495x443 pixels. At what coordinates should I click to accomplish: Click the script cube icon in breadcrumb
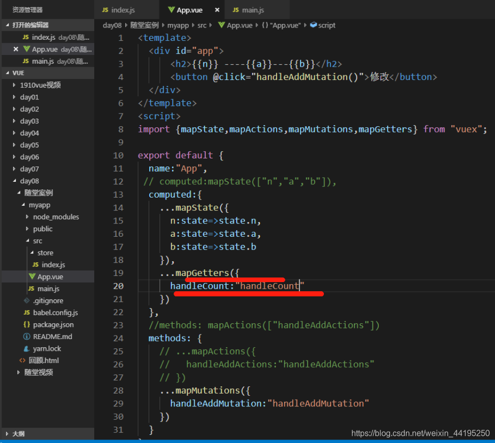[x=313, y=25]
